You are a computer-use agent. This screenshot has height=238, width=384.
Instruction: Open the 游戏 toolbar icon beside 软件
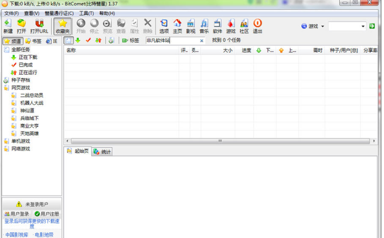pos(231,26)
